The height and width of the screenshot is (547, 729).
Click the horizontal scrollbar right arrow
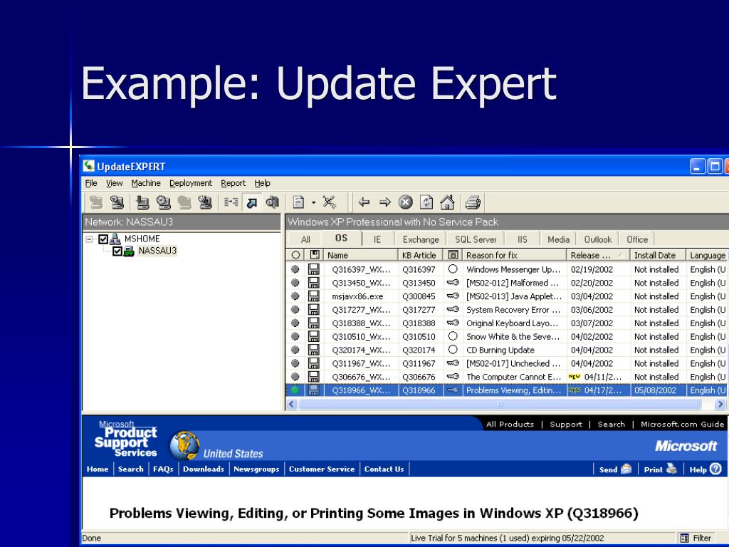coord(720,405)
